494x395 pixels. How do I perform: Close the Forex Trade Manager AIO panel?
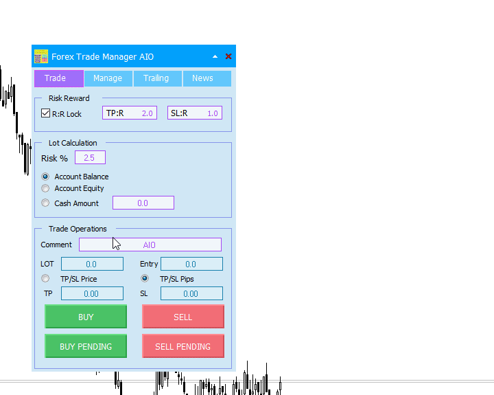(228, 56)
